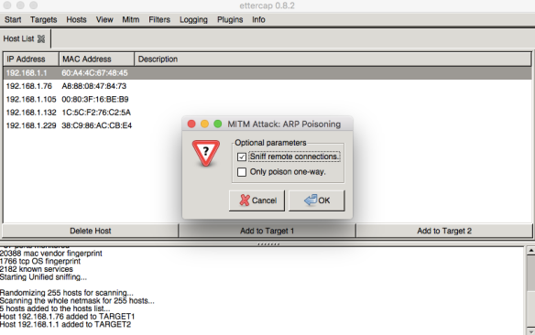This screenshot has width=535, height=335.
Task: Click the blue return arrow icon on OK
Action: point(311,200)
